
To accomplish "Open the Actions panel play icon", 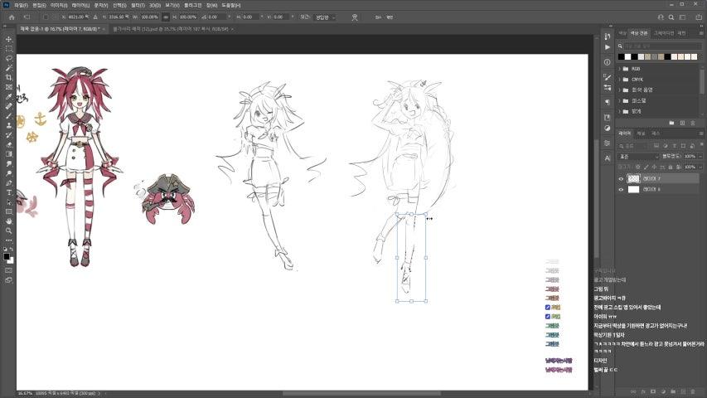I will pos(608,47).
